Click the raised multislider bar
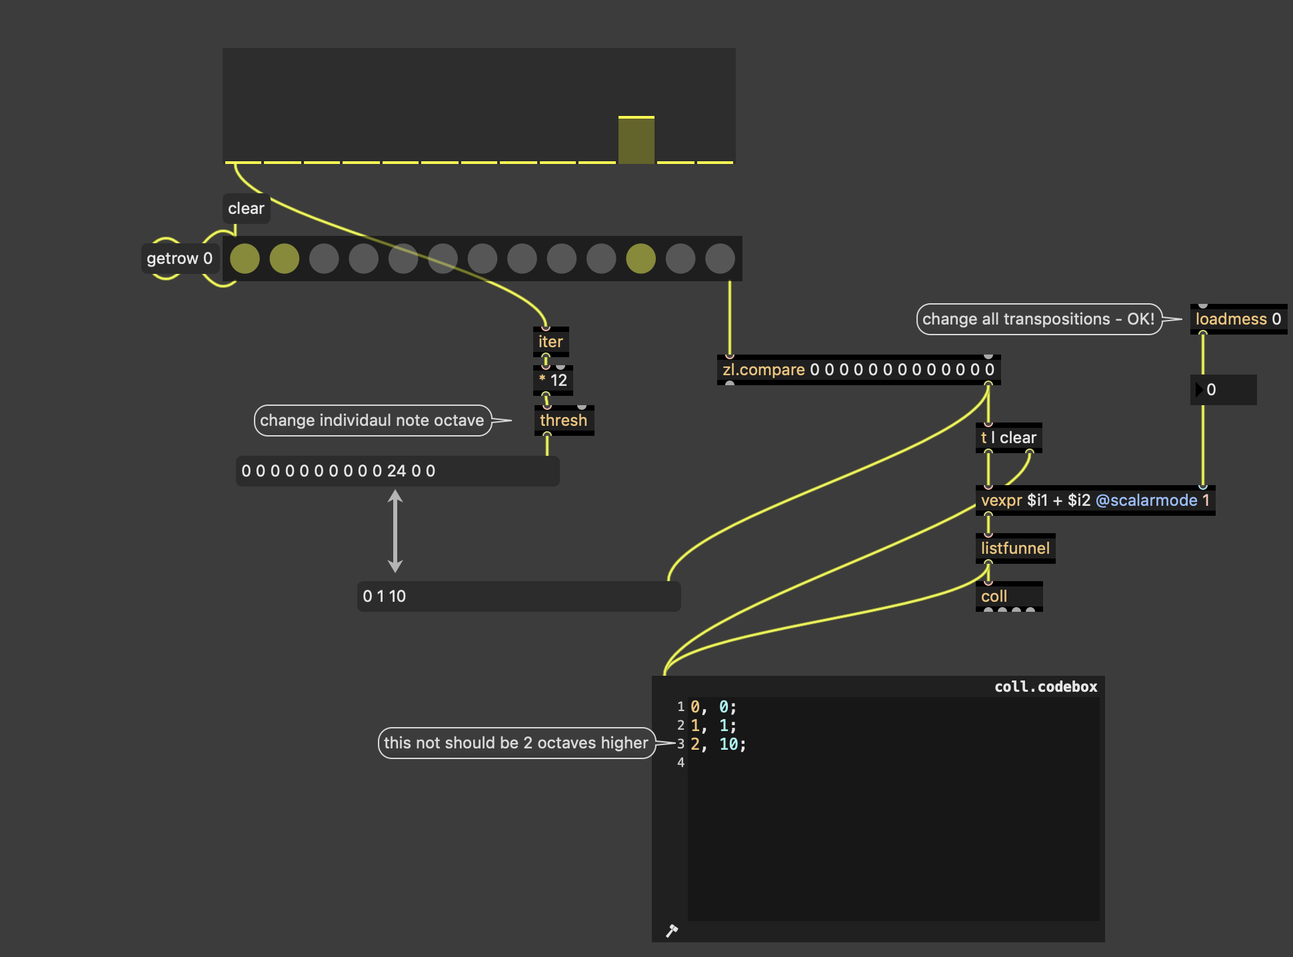The width and height of the screenshot is (1293, 957). click(637, 140)
